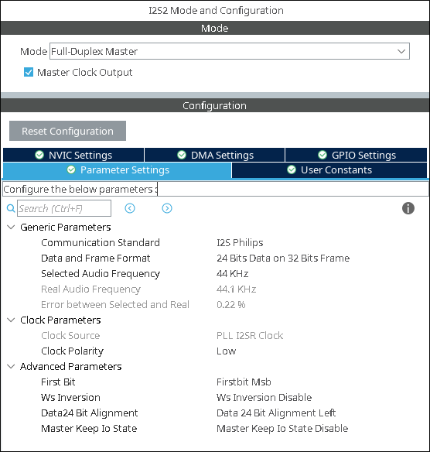
Task: Switch to NVIC Settings tab
Action: (x=73, y=155)
